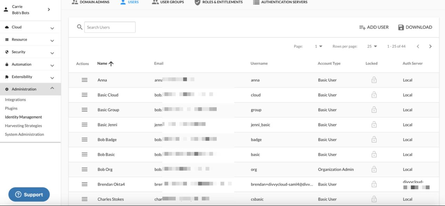Viewport: 445px width, 206px height.
Task: Select "Organization Admin" account type cell
Action: coord(336,170)
